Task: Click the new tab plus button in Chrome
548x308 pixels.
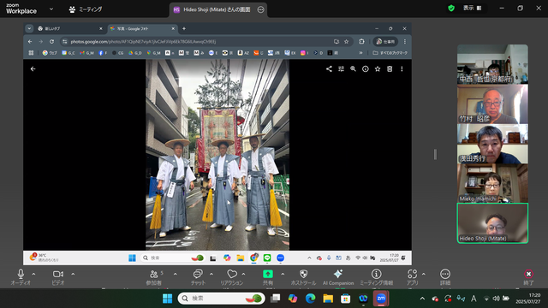Action: coord(184,28)
